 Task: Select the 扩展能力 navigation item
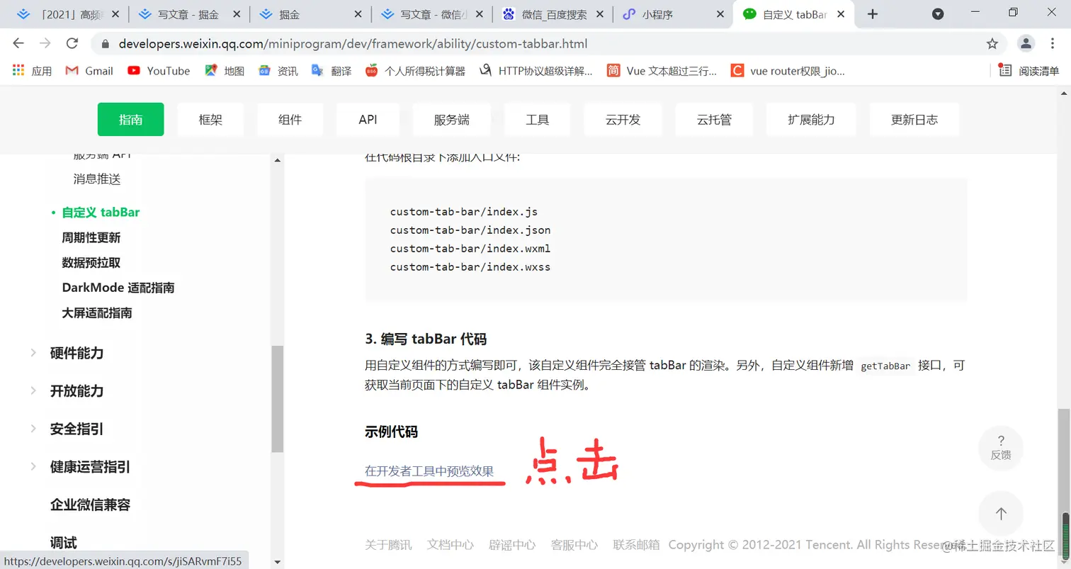pyautogui.click(x=811, y=119)
